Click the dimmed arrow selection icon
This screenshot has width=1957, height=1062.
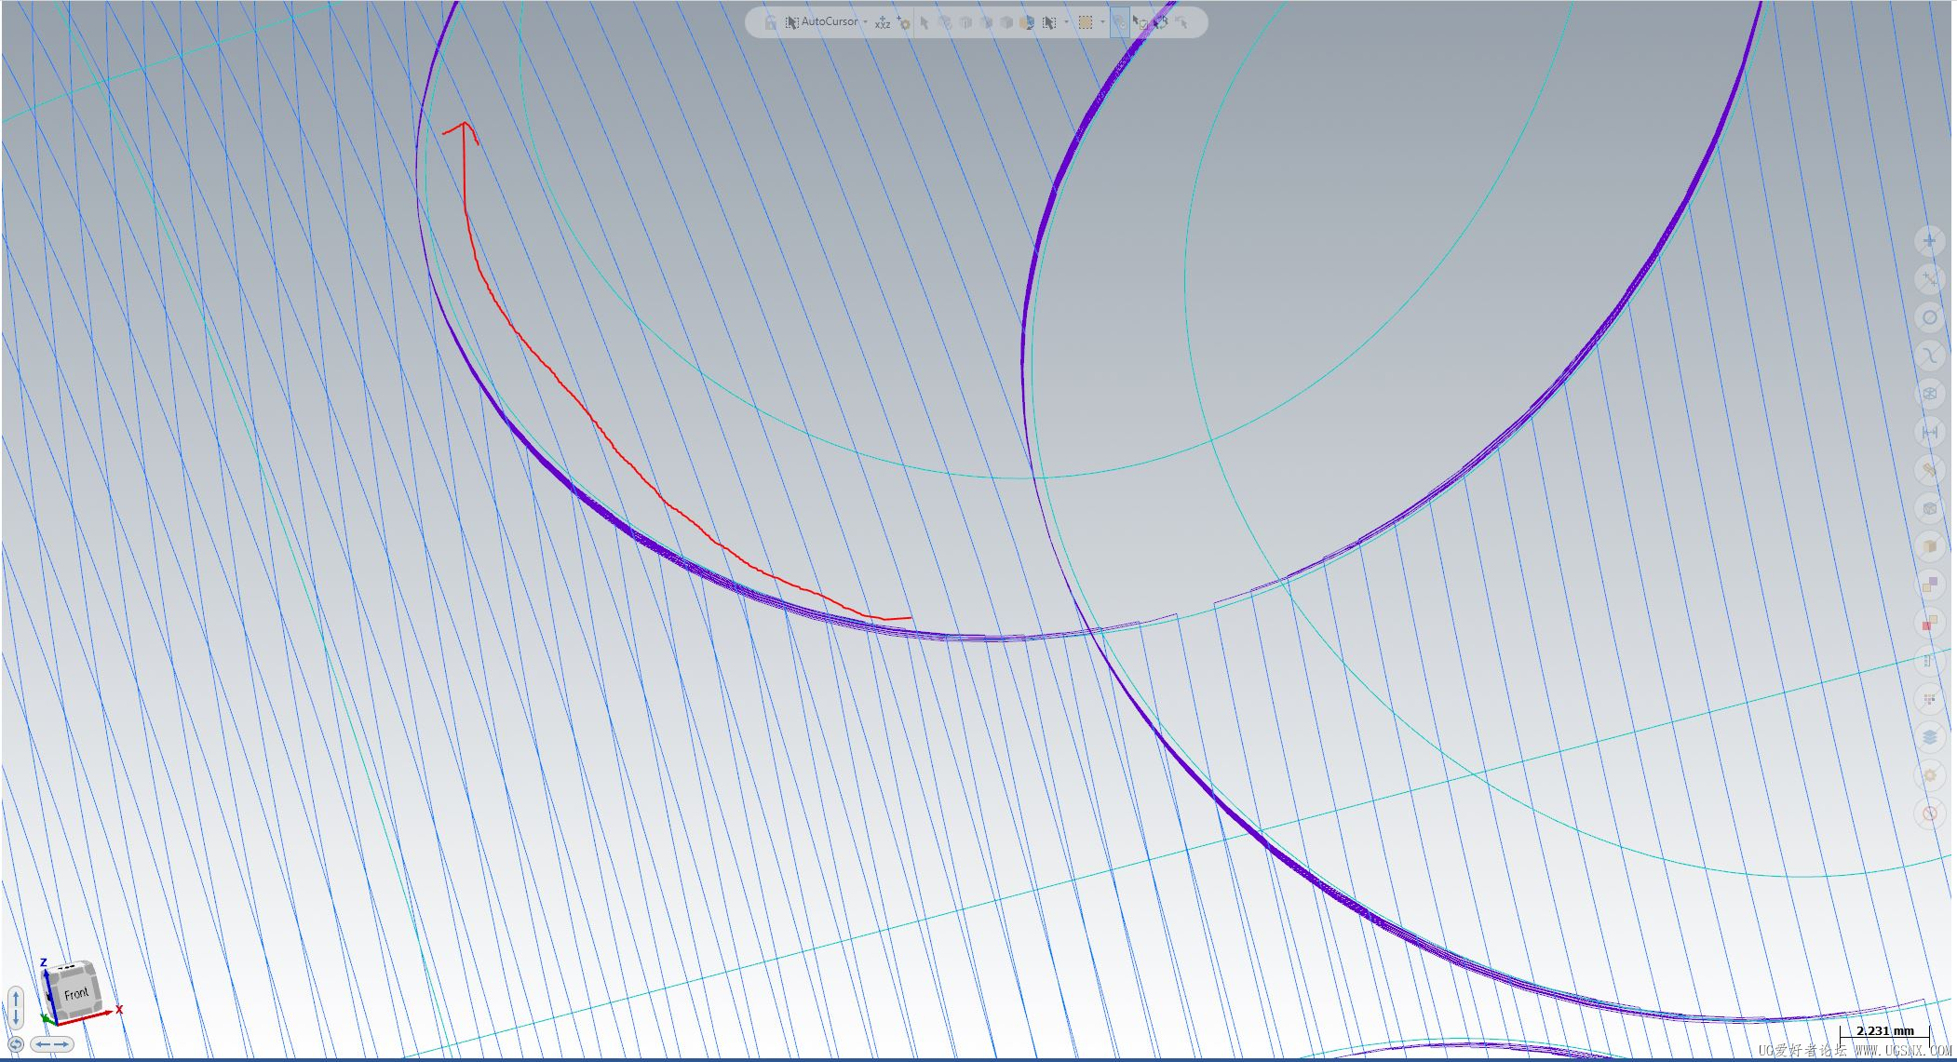pyautogui.click(x=925, y=22)
